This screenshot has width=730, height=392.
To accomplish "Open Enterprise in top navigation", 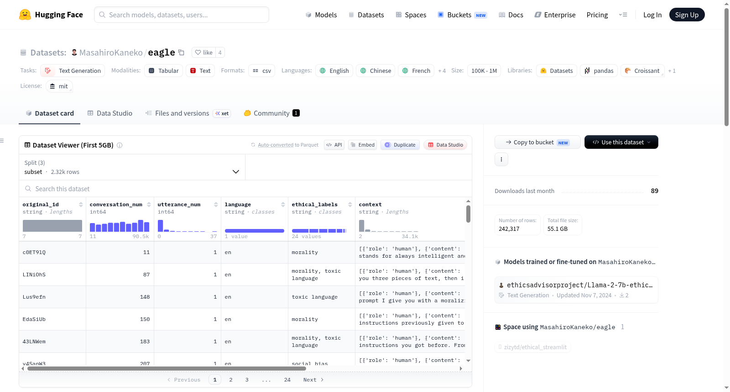I will point(555,15).
